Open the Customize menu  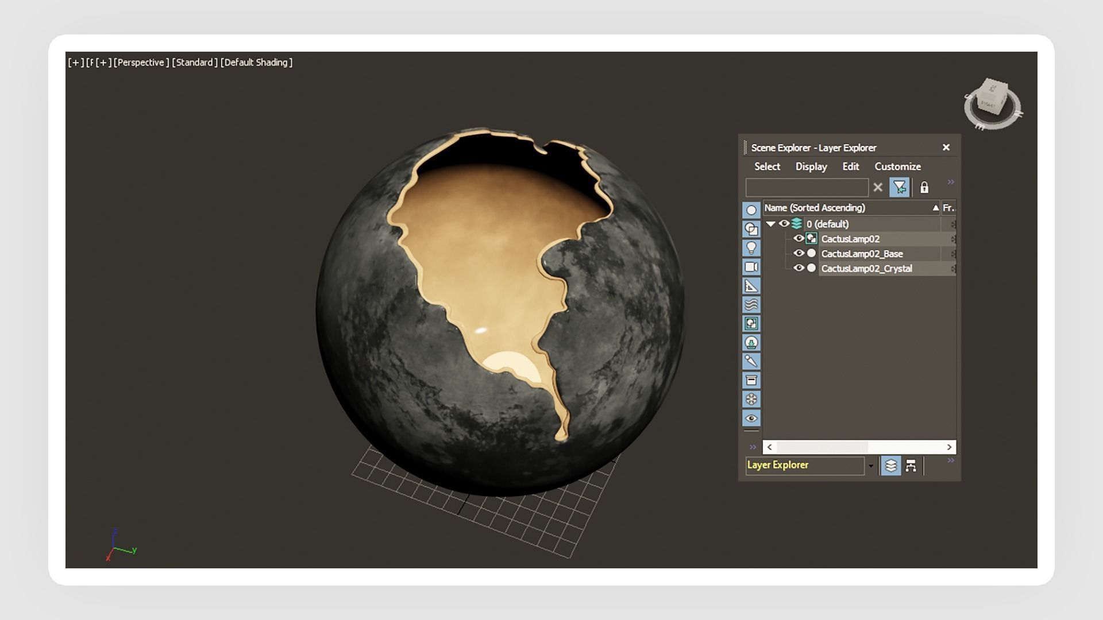tap(897, 166)
